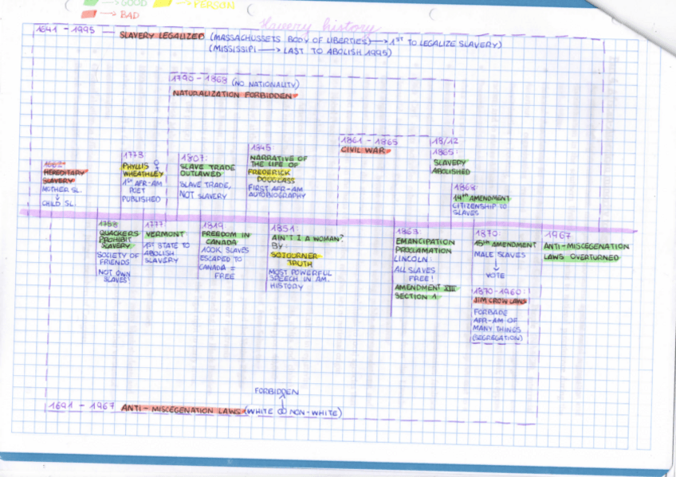
Task: Select "MALE SLAVES" note
Action: 499,255
